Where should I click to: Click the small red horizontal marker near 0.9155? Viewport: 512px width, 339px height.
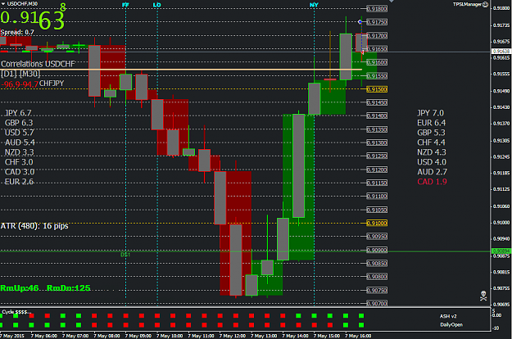click(330, 79)
